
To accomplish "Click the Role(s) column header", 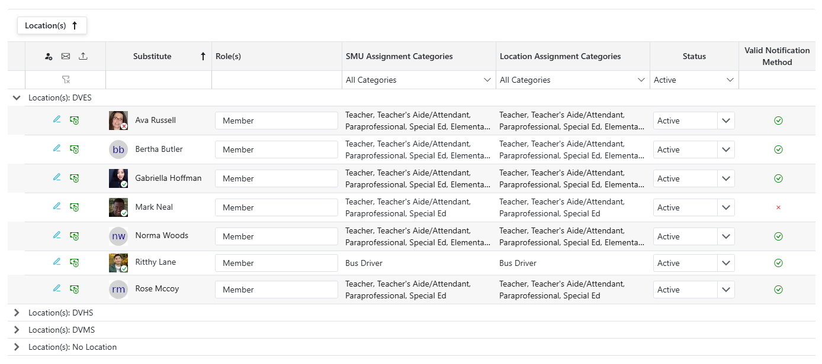I will point(277,56).
